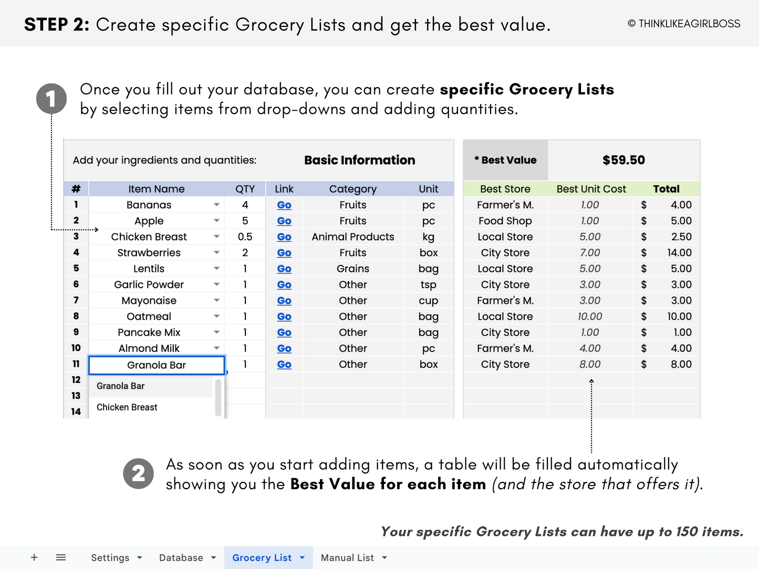Viewport: 759px width, 569px height.
Task: Expand the Garlic Powder dropdown
Action: click(x=216, y=284)
